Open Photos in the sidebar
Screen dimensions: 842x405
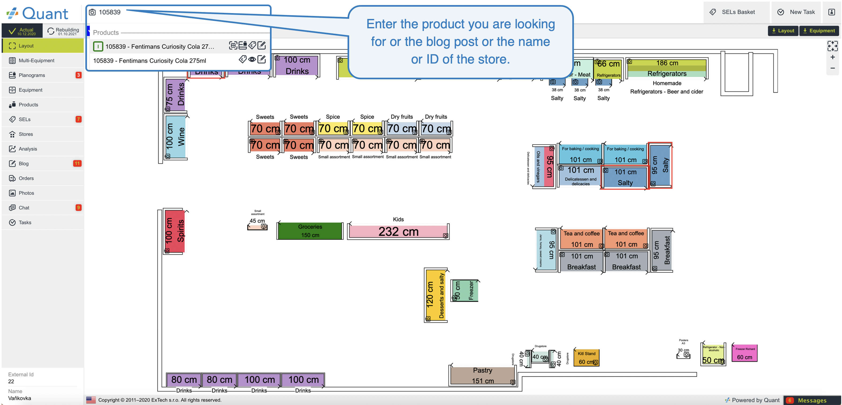43,193
